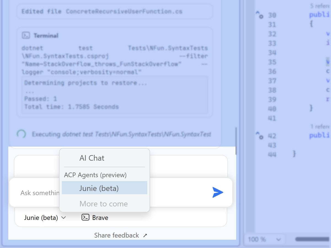Image resolution: width=331 pixels, height=248 pixels.
Task: Click the editor horizontal scrollbar thumb
Action: tap(313, 239)
